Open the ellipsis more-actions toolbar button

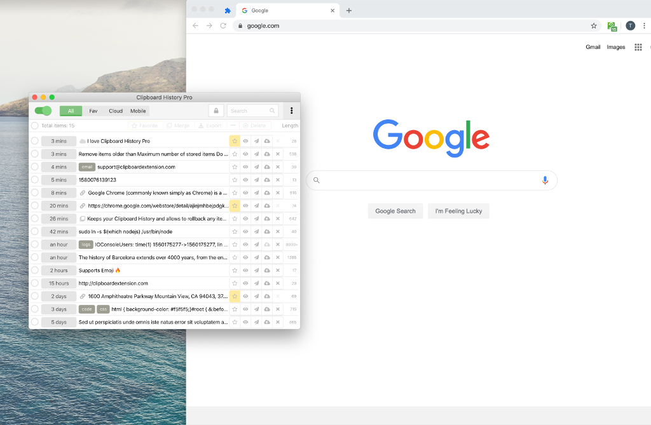click(233, 126)
